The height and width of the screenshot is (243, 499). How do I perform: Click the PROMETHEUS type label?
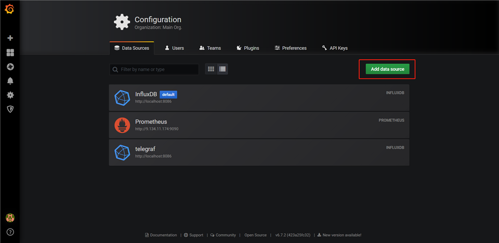tap(391, 120)
